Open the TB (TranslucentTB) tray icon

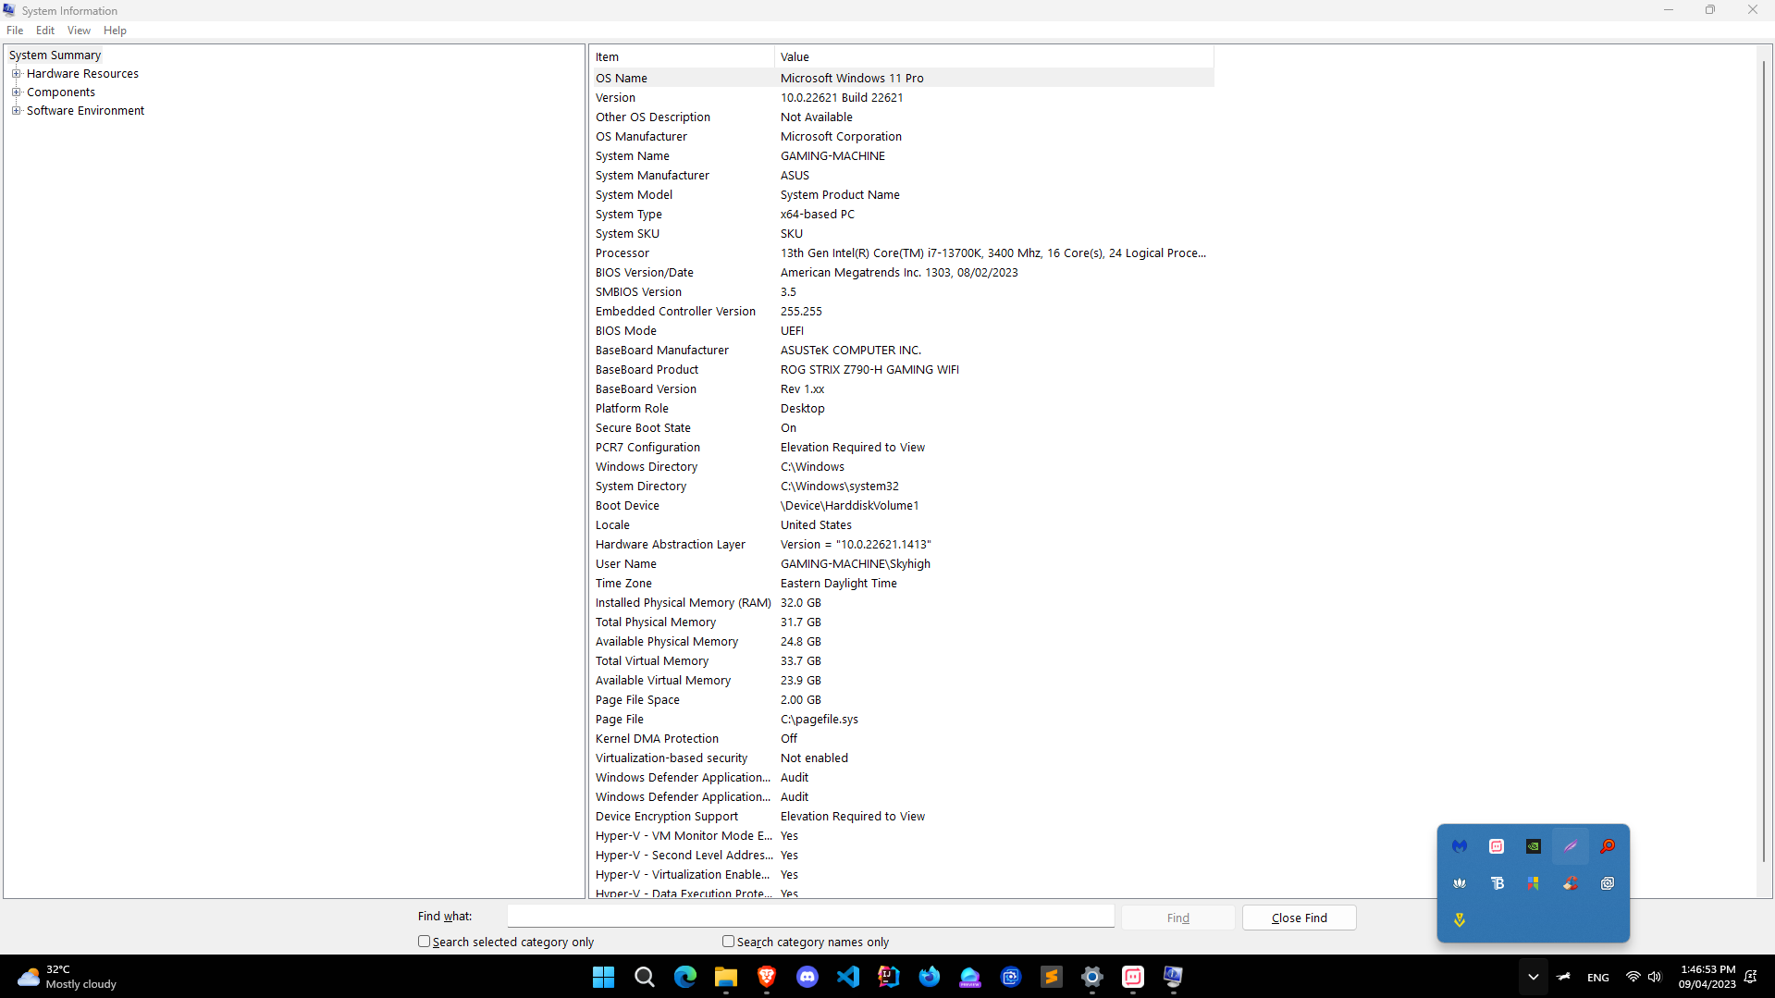click(x=1497, y=883)
